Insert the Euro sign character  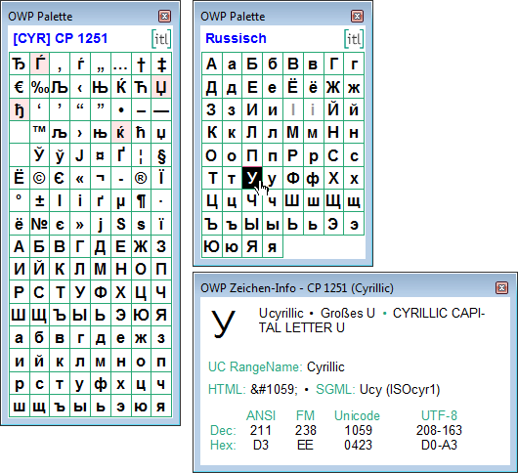[20, 87]
